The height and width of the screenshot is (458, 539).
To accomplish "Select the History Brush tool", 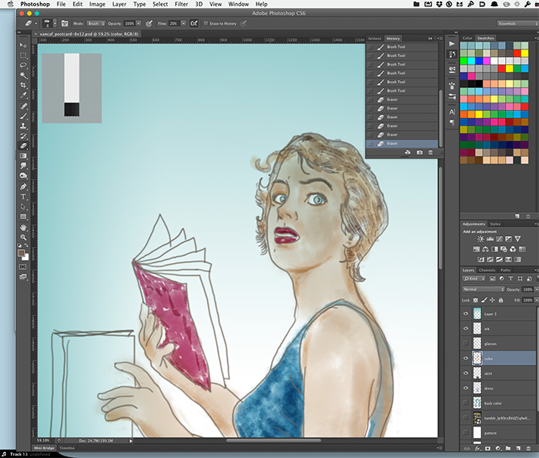I will click(23, 136).
